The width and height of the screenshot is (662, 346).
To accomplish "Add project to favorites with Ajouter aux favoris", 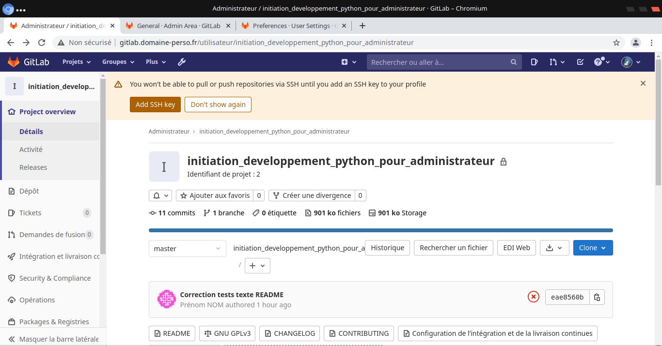I will tap(215, 196).
